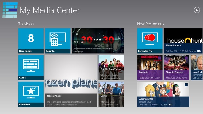Open the Machete recording

pyautogui.click(x=150, y=68)
